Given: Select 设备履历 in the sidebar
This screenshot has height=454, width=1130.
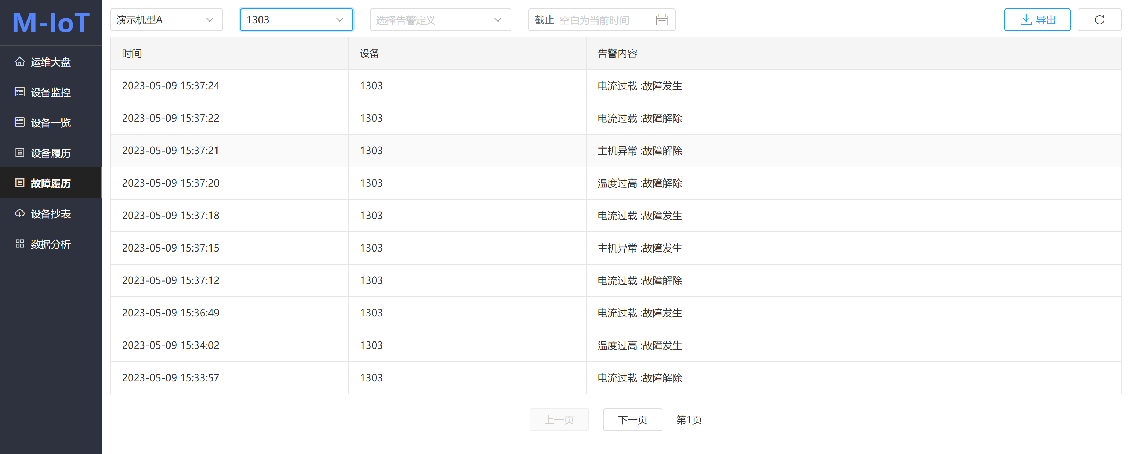Looking at the screenshot, I should coord(51,152).
